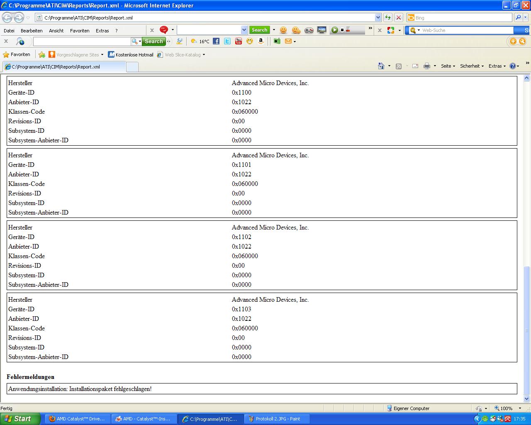
Task: Click the game controller toolbar icon
Action: (309, 30)
